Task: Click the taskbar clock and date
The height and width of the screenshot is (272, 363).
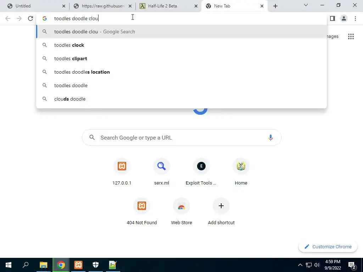Action: pyautogui.click(x=333, y=265)
